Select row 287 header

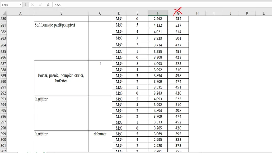tap(3, 64)
